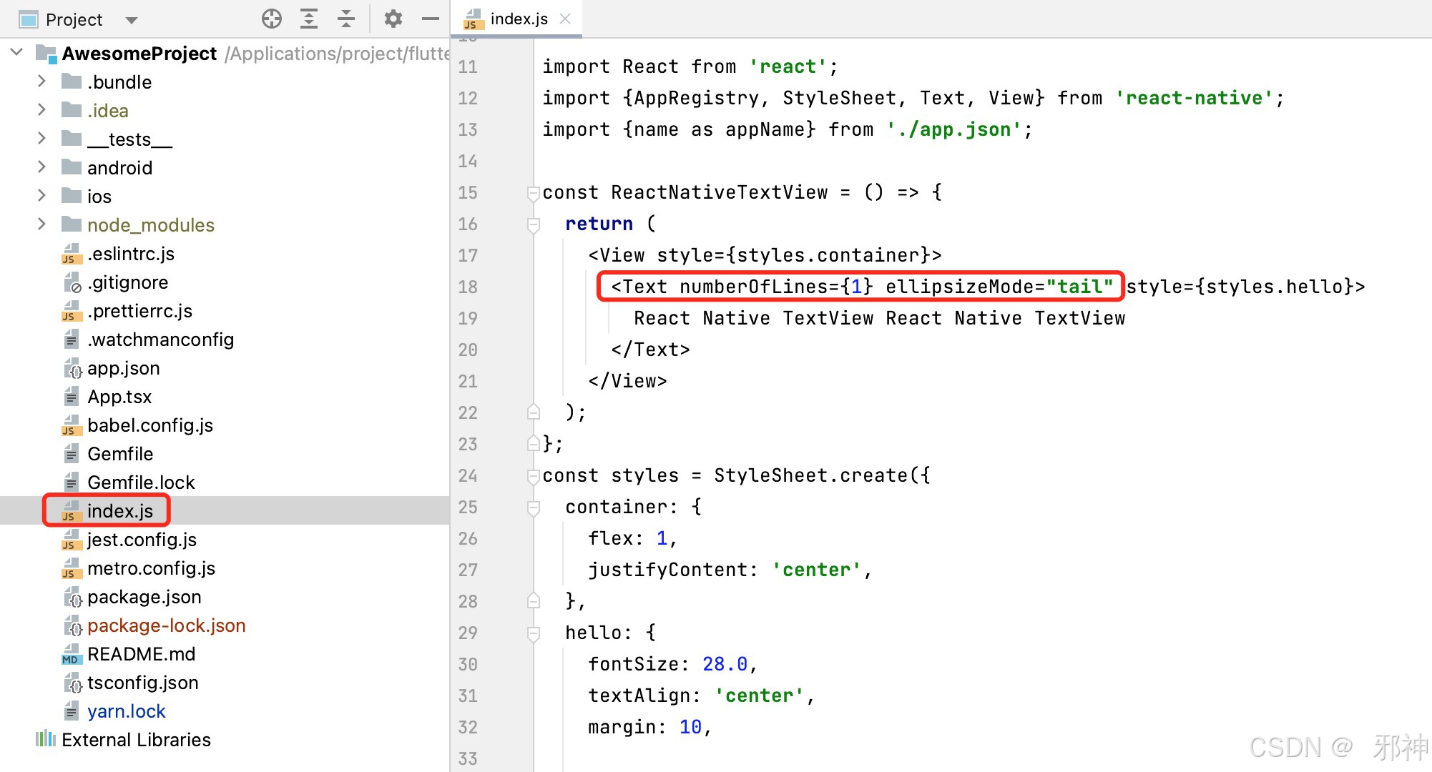Click line number 24 in gutter
Image resolution: width=1432 pixels, height=772 pixels.
pyautogui.click(x=468, y=475)
